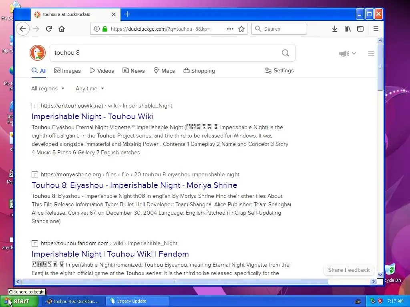Click horizontal scrollbar left arrow
The image size is (410, 307).
point(18,281)
